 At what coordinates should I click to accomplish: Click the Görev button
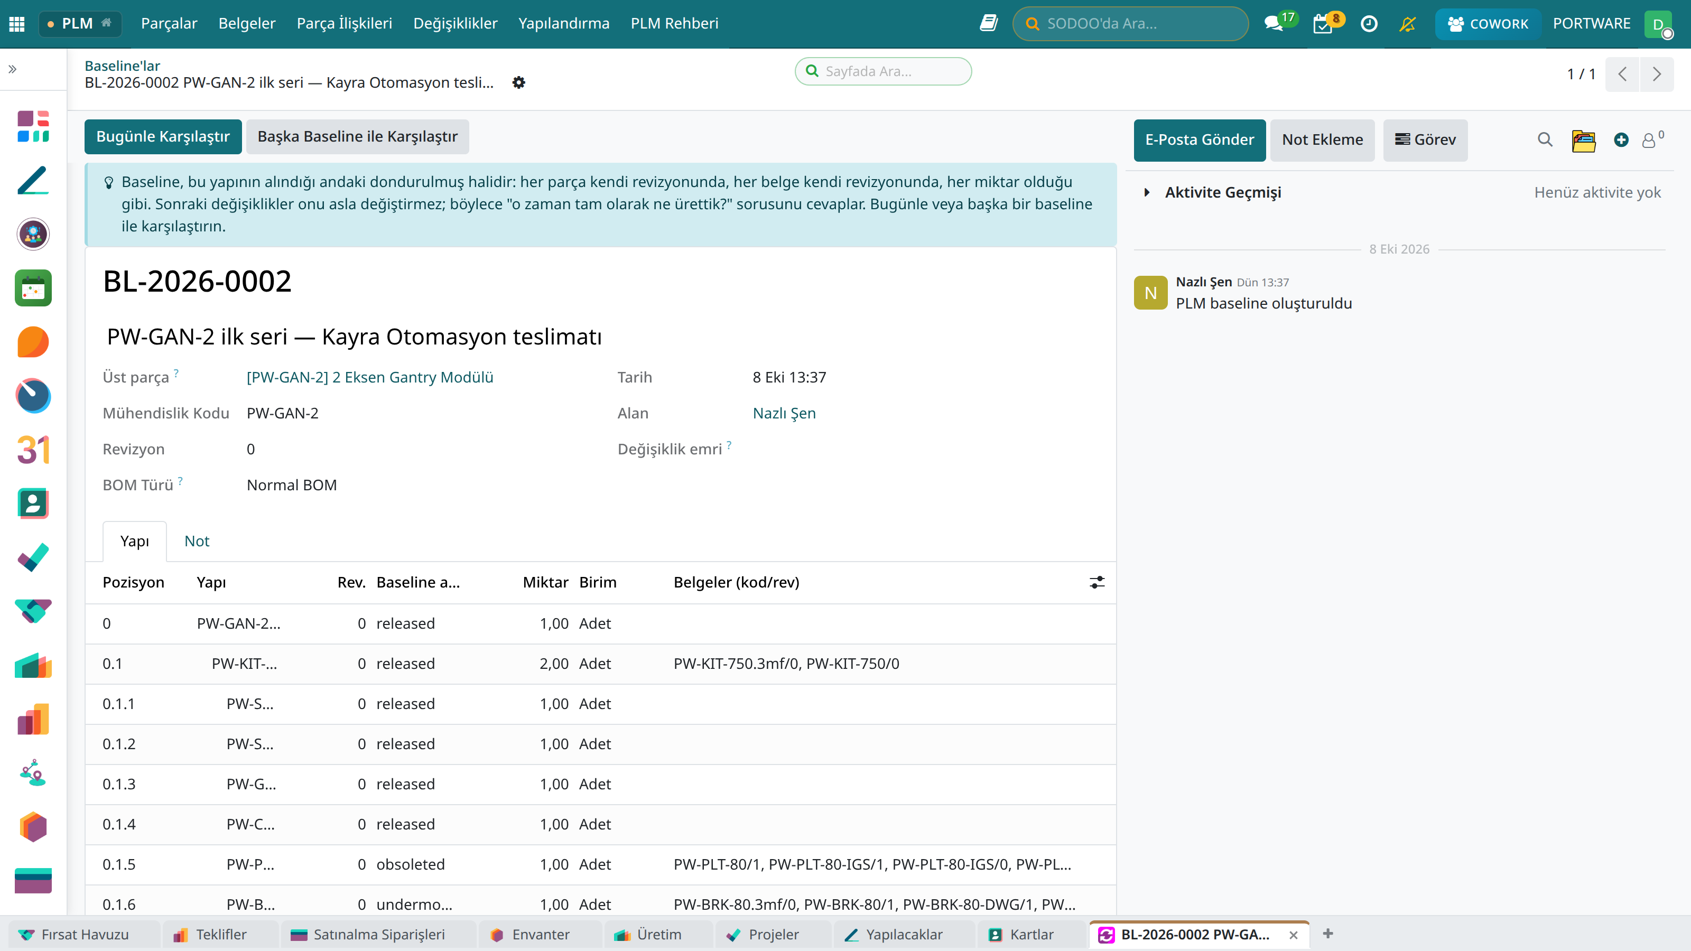1425,140
